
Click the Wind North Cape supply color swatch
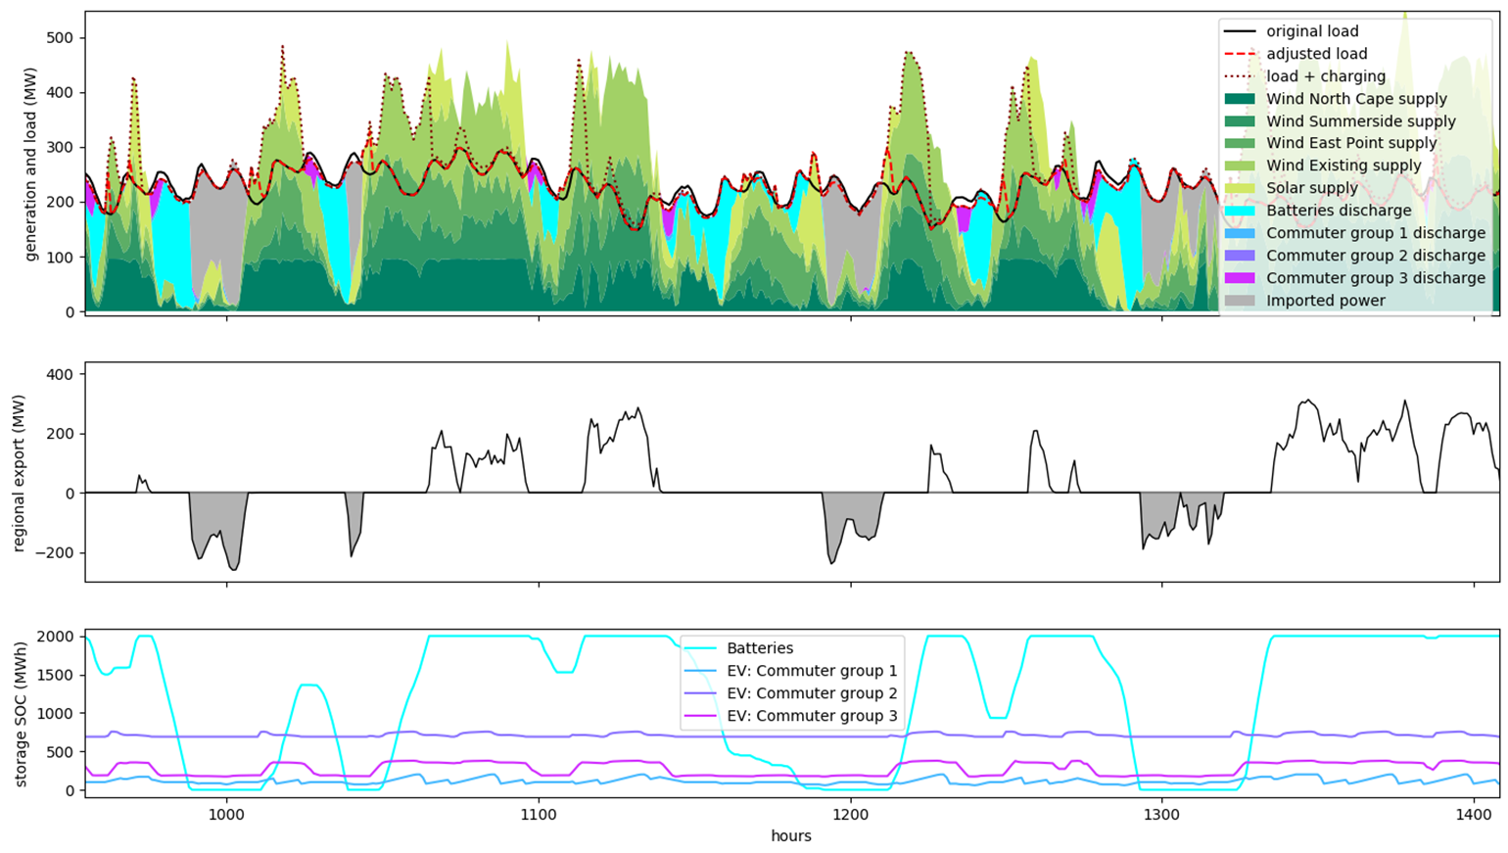point(1240,99)
